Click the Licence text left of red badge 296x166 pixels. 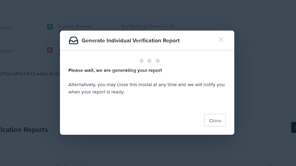click(x=6, y=51)
